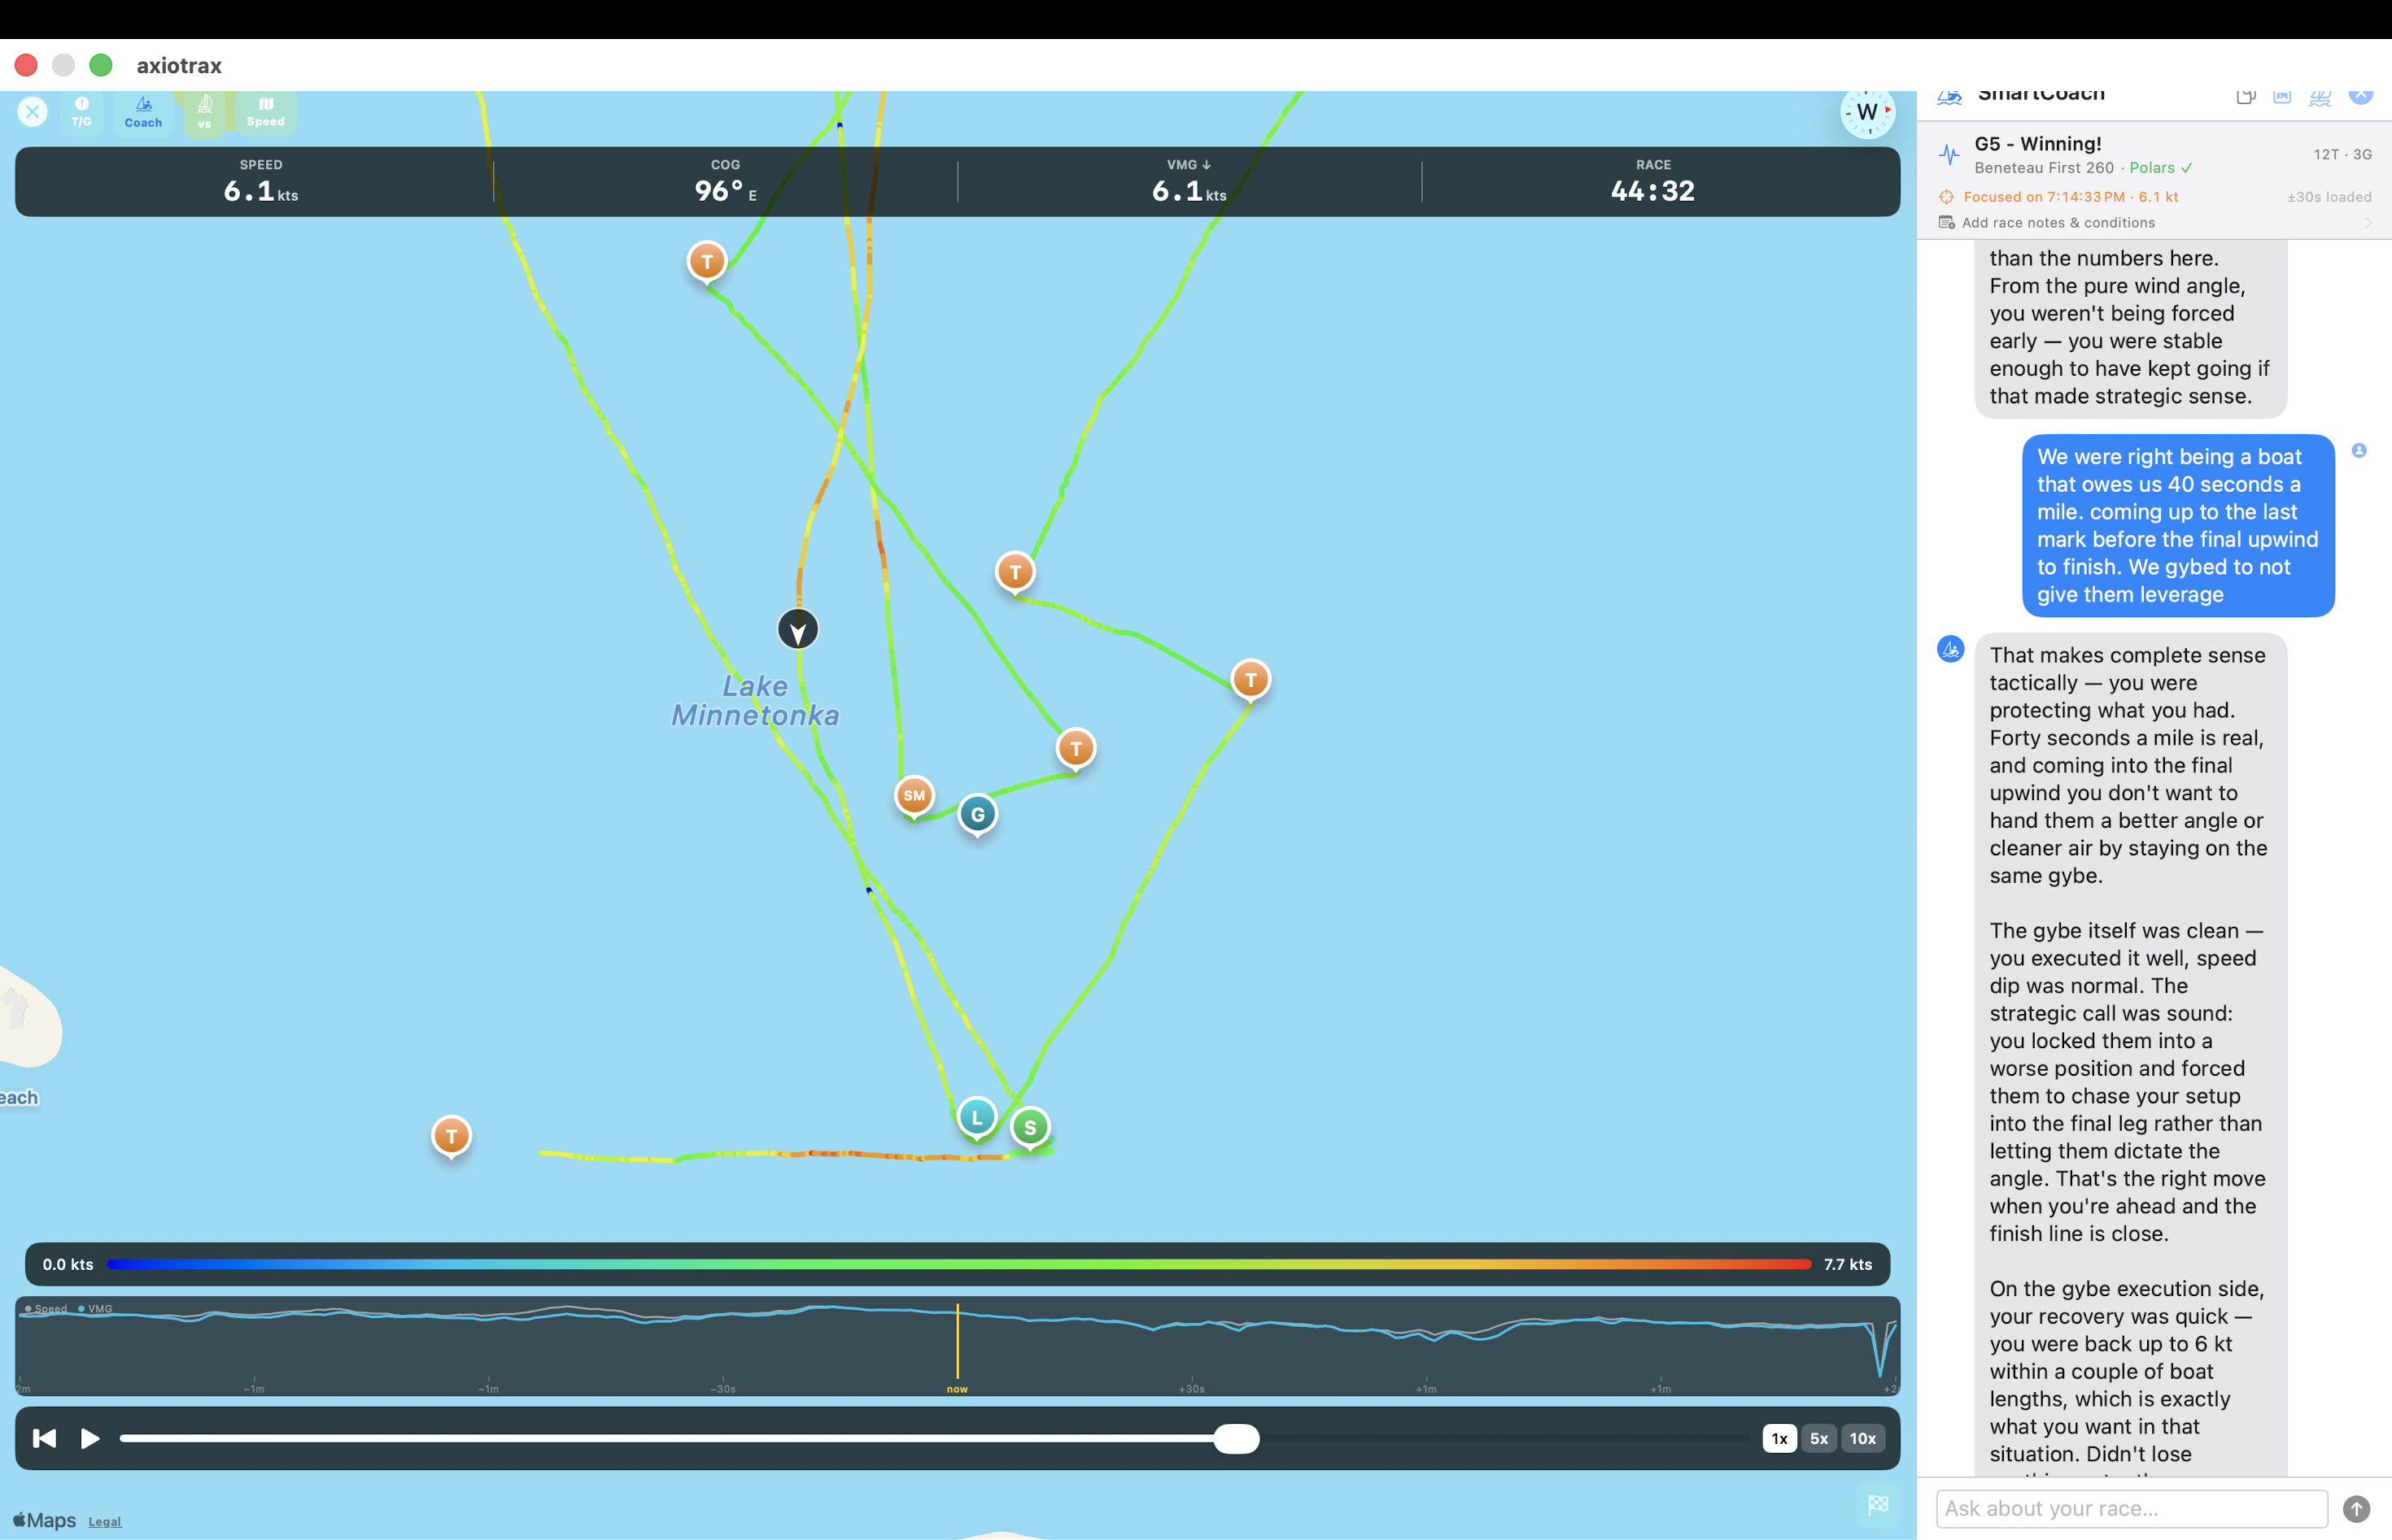Click the T marker left of the L marker
The image size is (2392, 1540).
452,1136
